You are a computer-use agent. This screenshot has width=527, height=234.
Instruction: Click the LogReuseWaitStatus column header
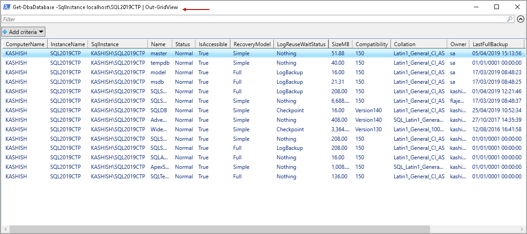tap(301, 44)
